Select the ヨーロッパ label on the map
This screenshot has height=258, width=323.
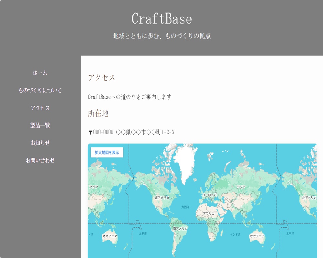209,195
